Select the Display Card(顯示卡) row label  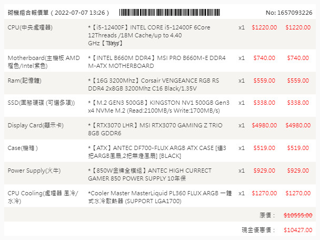36,125
